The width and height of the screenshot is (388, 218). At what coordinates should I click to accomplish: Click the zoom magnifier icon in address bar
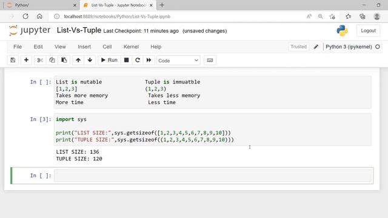[x=321, y=16]
